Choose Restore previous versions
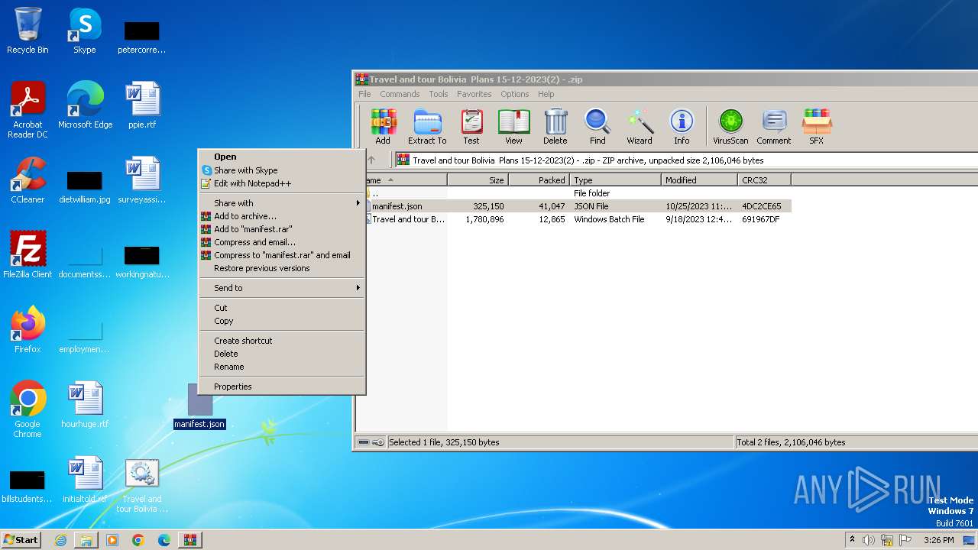 pos(282,268)
